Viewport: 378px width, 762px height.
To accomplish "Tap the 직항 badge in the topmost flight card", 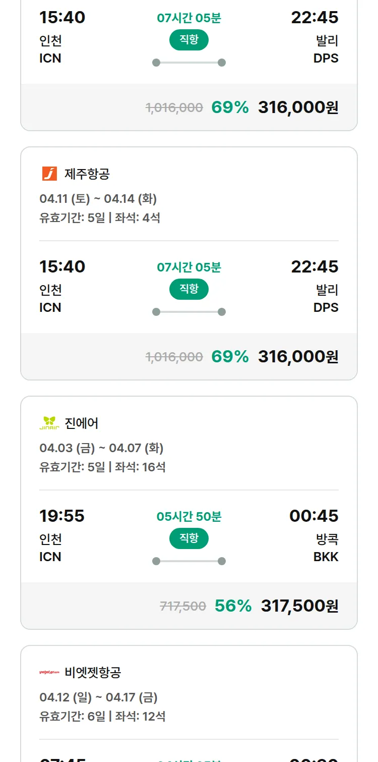I will (189, 40).
